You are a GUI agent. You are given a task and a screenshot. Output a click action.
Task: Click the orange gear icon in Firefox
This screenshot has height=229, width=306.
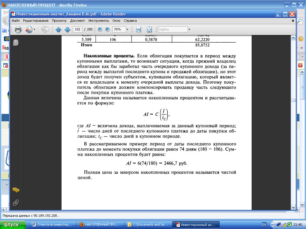[301, 39]
